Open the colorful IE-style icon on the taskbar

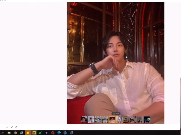point(65,133)
